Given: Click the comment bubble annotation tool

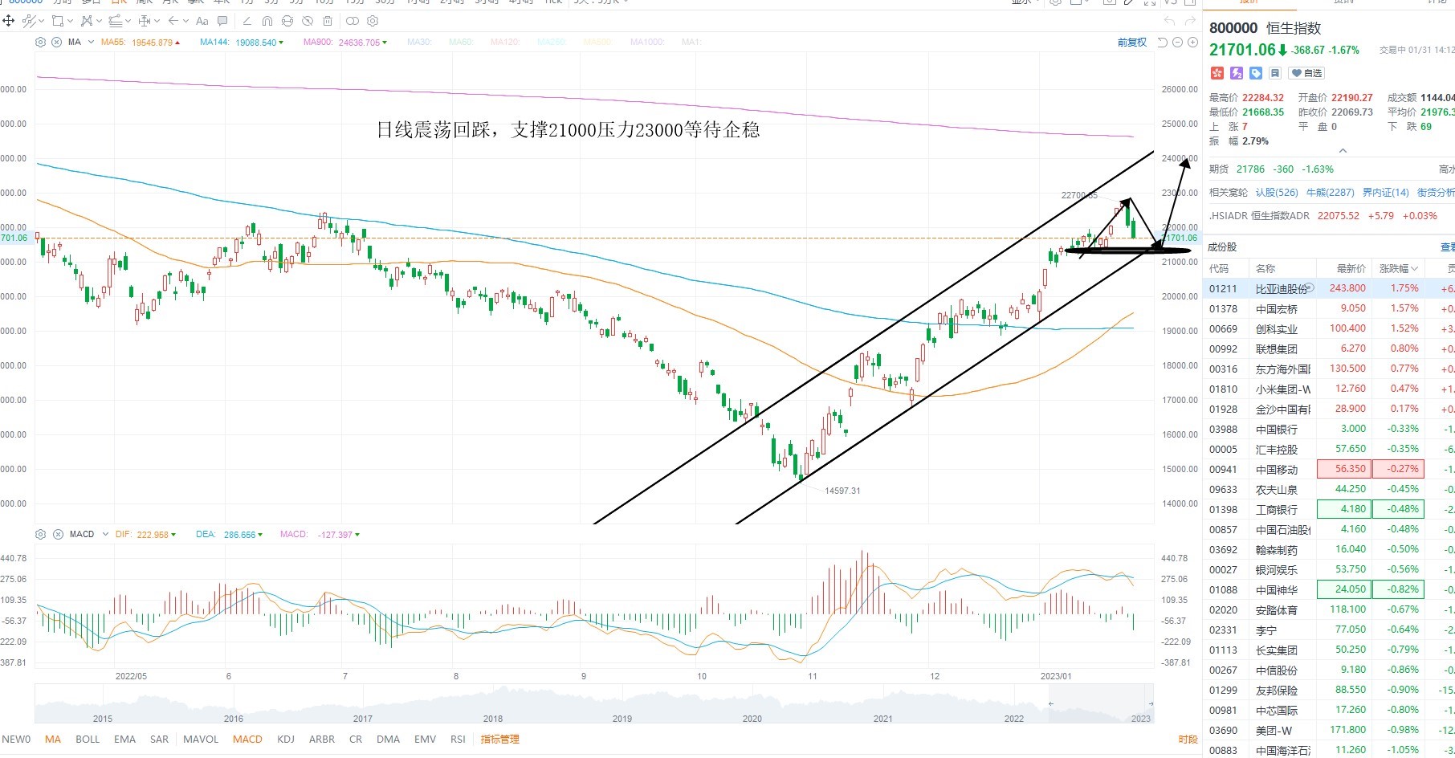Looking at the screenshot, I should [x=222, y=21].
